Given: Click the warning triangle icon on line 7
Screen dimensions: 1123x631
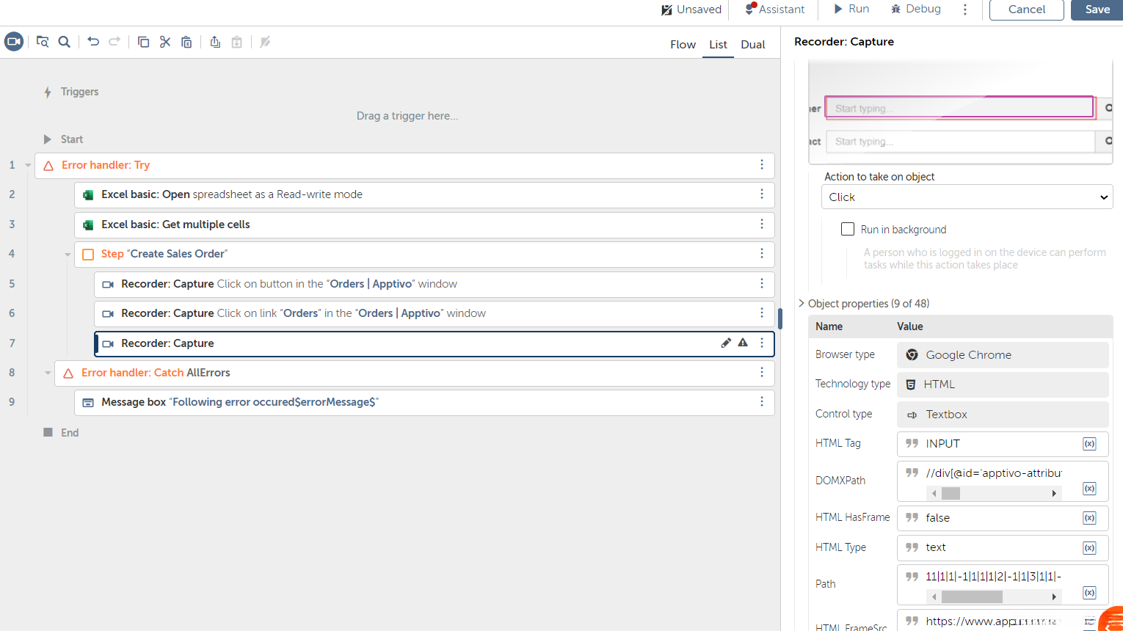Looking at the screenshot, I should [743, 343].
